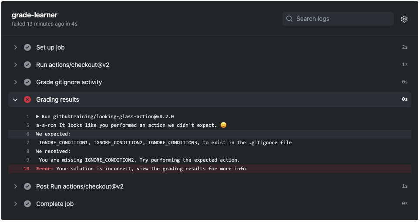Click the checkmark icon beside Complete job
The image size is (420, 222).
coord(27,204)
